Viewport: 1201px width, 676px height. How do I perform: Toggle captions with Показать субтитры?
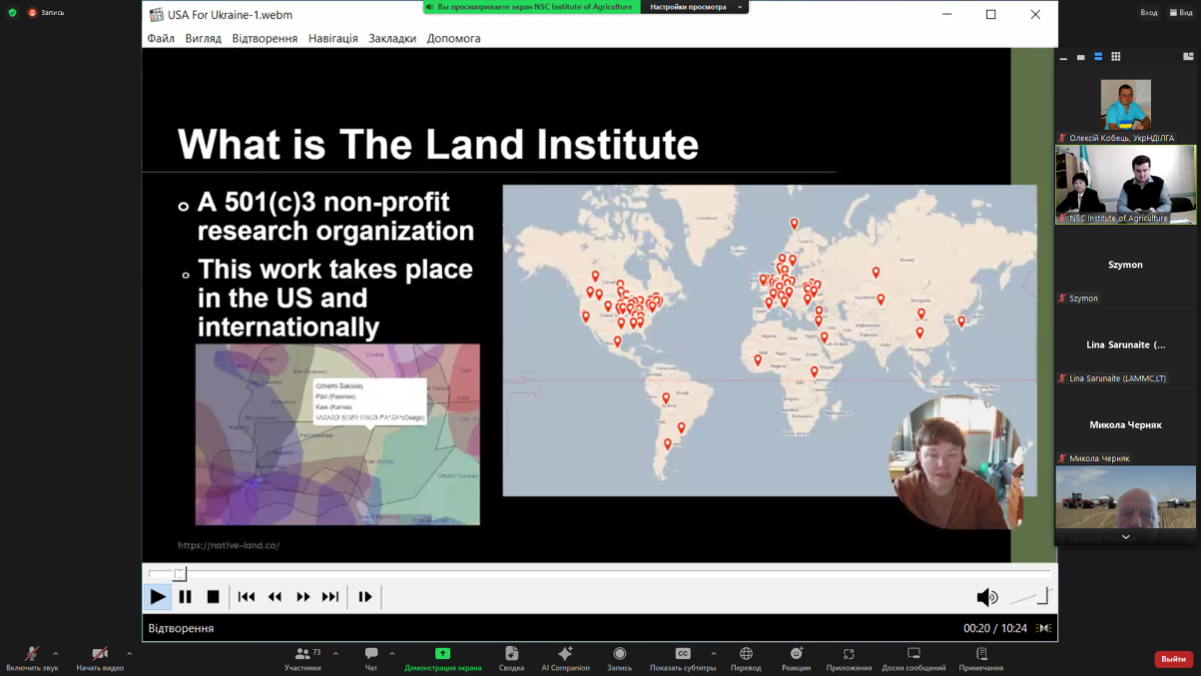coord(683,658)
